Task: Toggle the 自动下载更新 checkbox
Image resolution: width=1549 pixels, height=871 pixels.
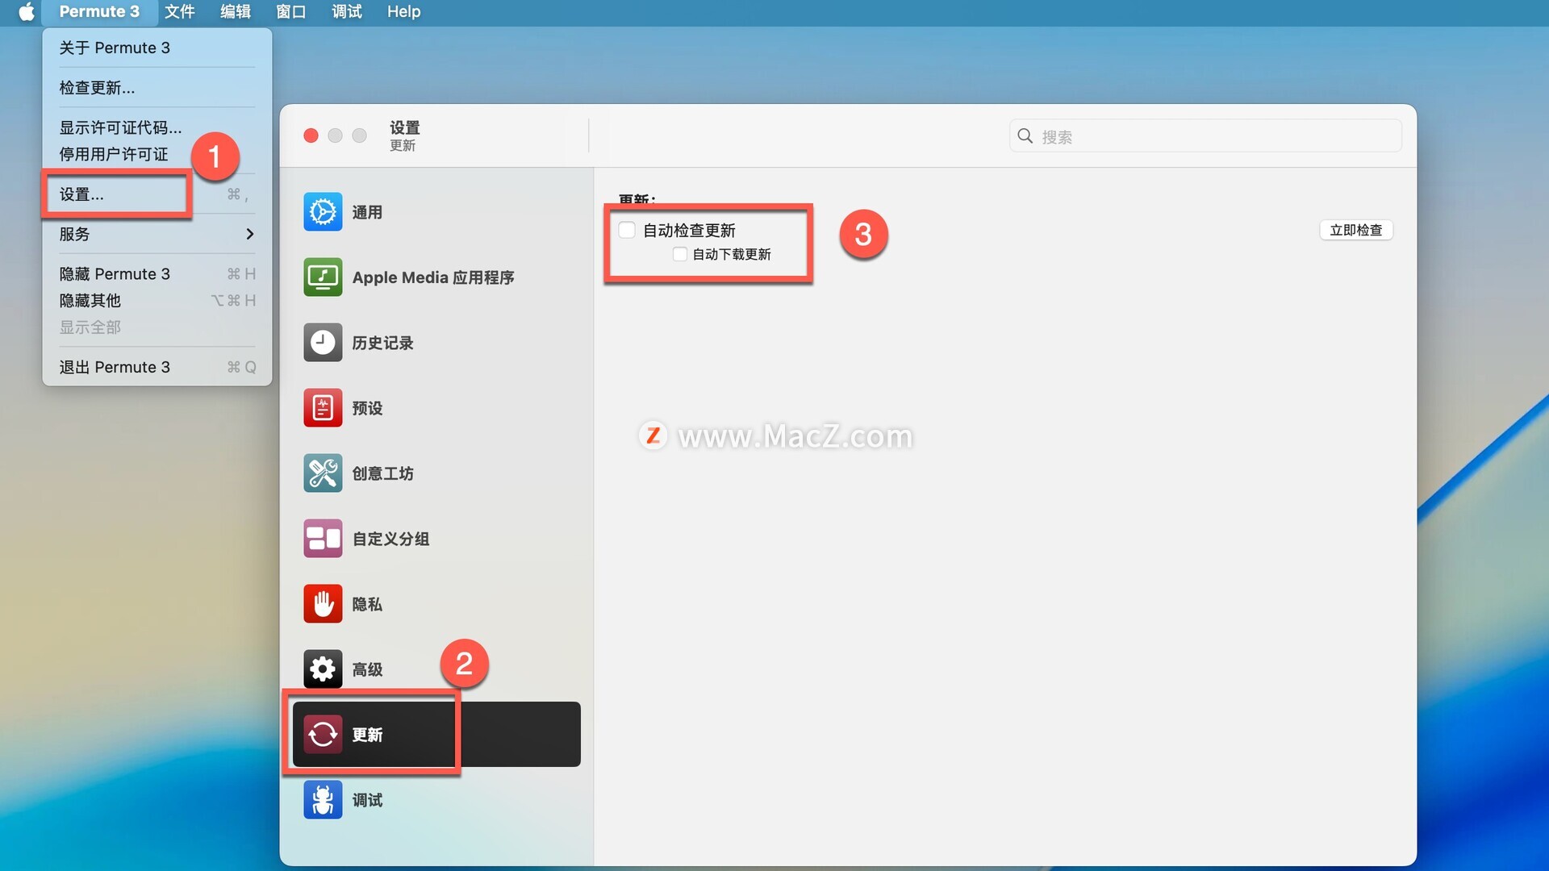Action: (x=680, y=255)
